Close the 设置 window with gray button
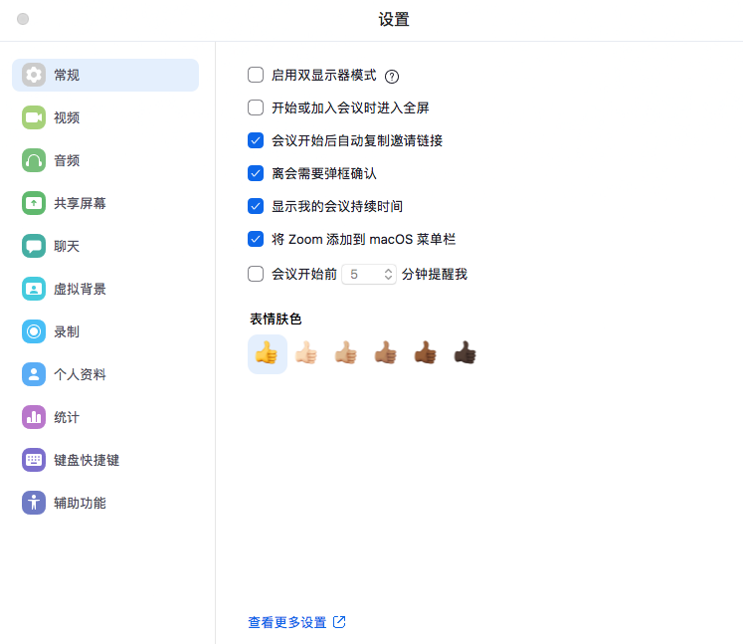743x644 pixels. 23,19
